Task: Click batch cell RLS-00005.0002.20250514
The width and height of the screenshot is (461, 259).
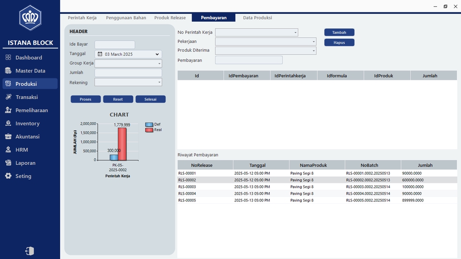Action: 368,200
